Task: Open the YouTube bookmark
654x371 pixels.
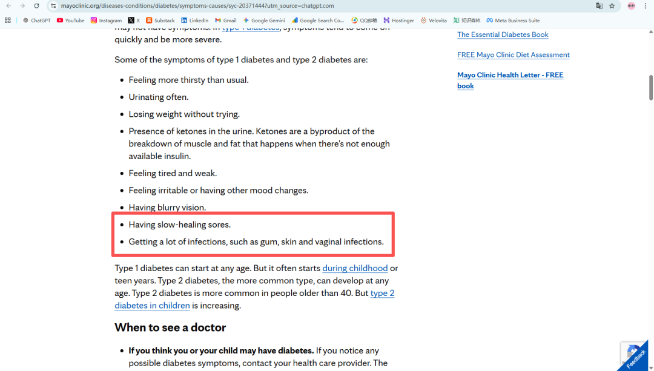Action: tap(70, 20)
